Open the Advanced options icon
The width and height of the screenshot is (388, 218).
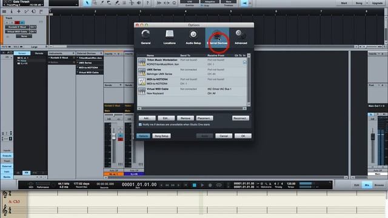pos(241,37)
